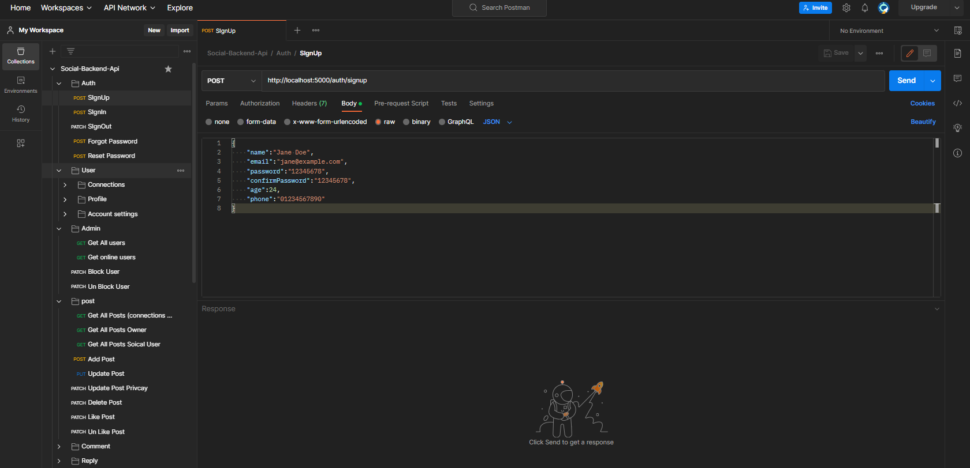Open the comments icon in right sidebar
Viewport: 970px width, 468px height.
958,78
